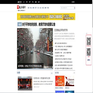93x93 pixels.
Task: Focus the site search input box
Action: pyautogui.click(x=67, y=8)
